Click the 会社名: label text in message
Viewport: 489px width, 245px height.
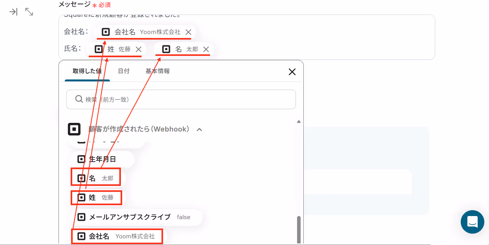pyautogui.click(x=76, y=31)
